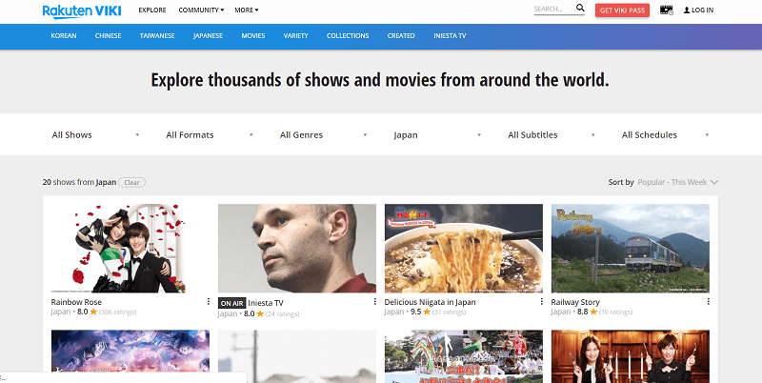The image size is (762, 383).
Task: Open the INIESTA TV tab
Action: pos(450,36)
